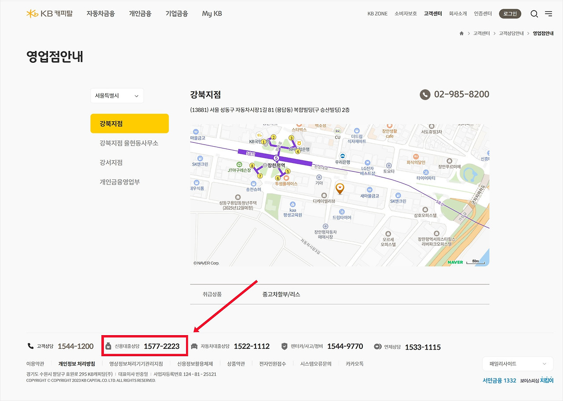Click the 기아 marker on map
The height and width of the screenshot is (401, 563).
(x=319, y=177)
